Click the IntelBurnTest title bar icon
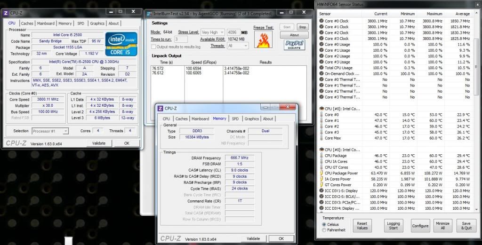482x245 pixels. pyautogui.click(x=149, y=14)
